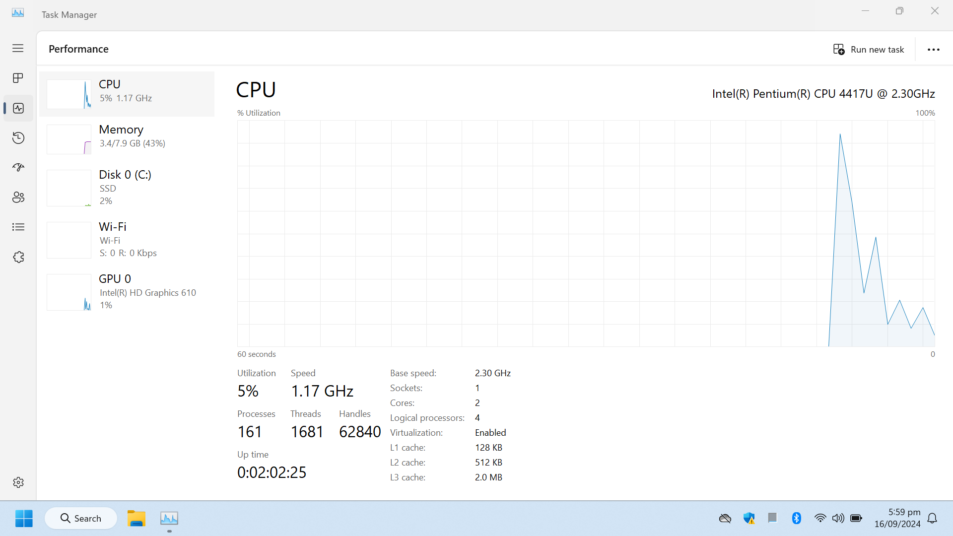Open the Services page puzzle icon
953x536 pixels.
[x=18, y=257]
